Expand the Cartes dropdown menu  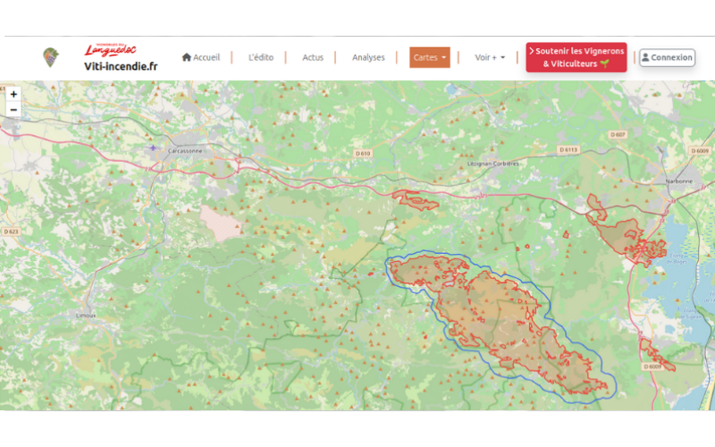(430, 57)
